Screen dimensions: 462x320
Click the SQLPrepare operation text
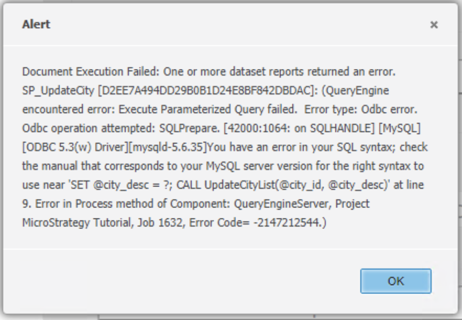[x=189, y=129]
